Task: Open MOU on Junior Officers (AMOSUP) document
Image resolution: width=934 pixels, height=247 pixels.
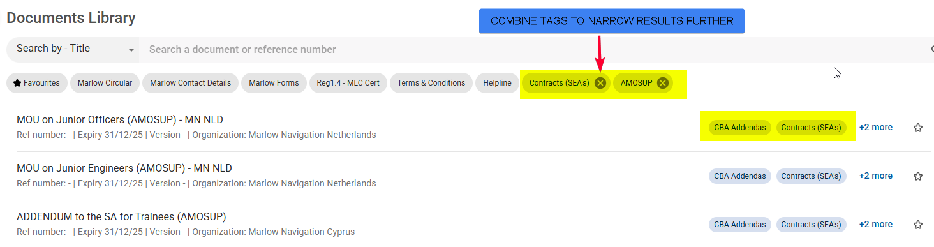Action: click(120, 119)
